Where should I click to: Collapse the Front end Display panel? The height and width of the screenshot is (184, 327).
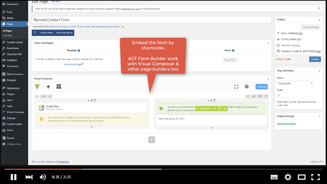tap(268, 43)
